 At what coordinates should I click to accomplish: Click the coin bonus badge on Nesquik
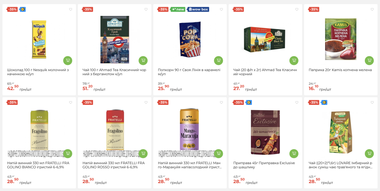point(23,10)
